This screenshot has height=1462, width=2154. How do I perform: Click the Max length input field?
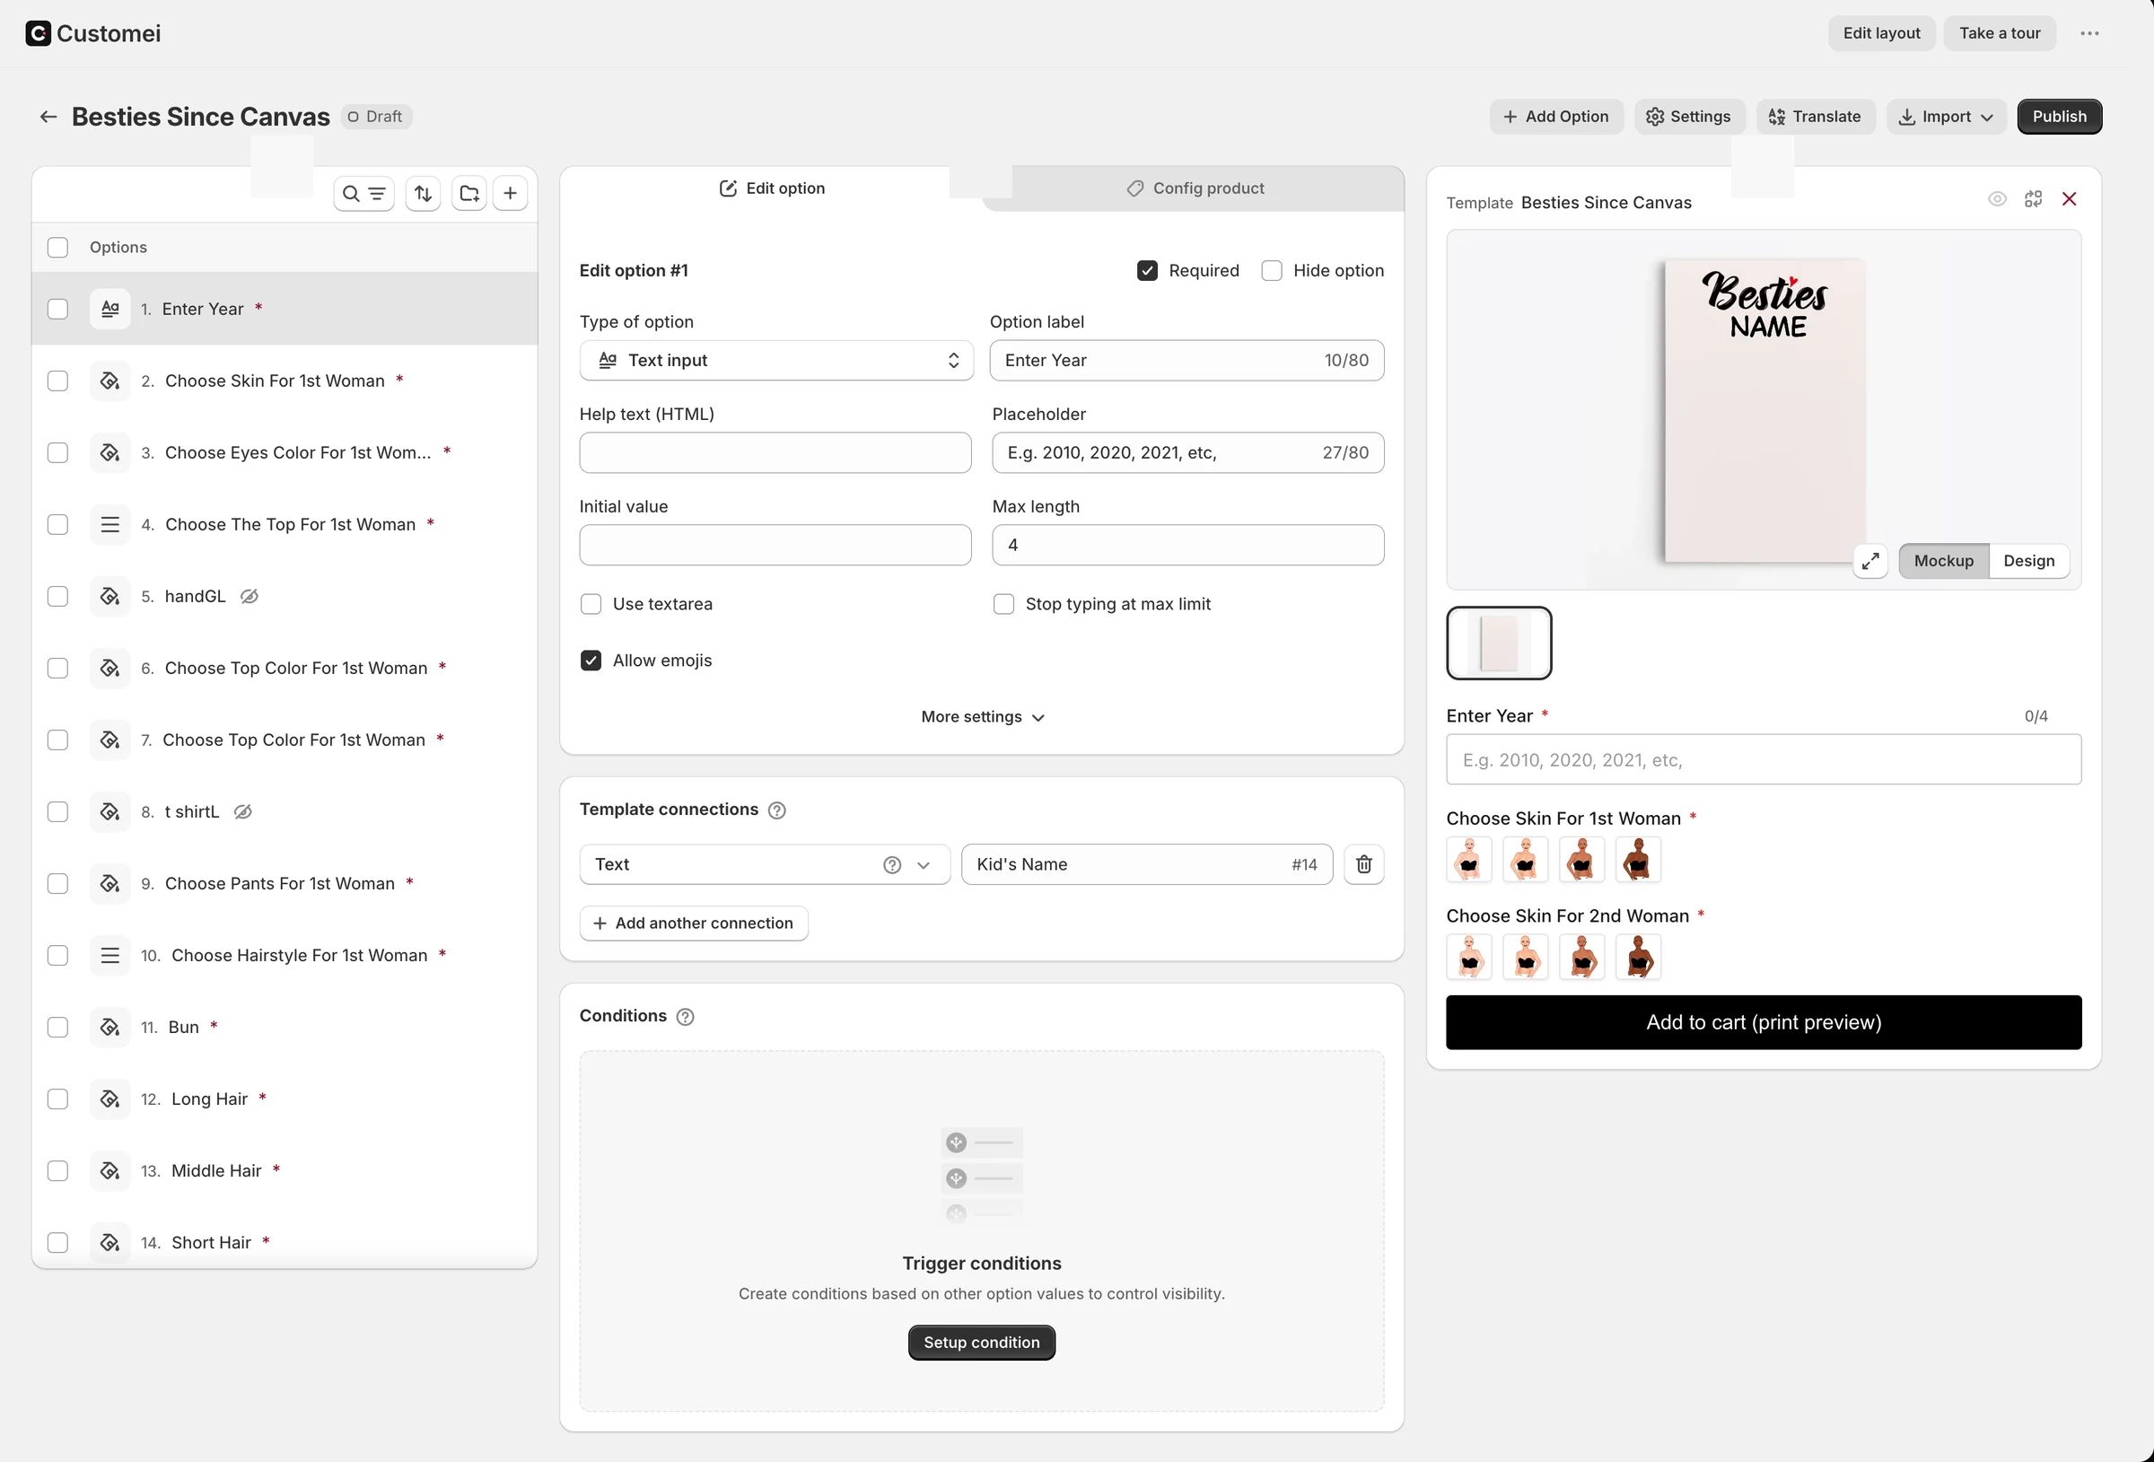tap(1187, 545)
